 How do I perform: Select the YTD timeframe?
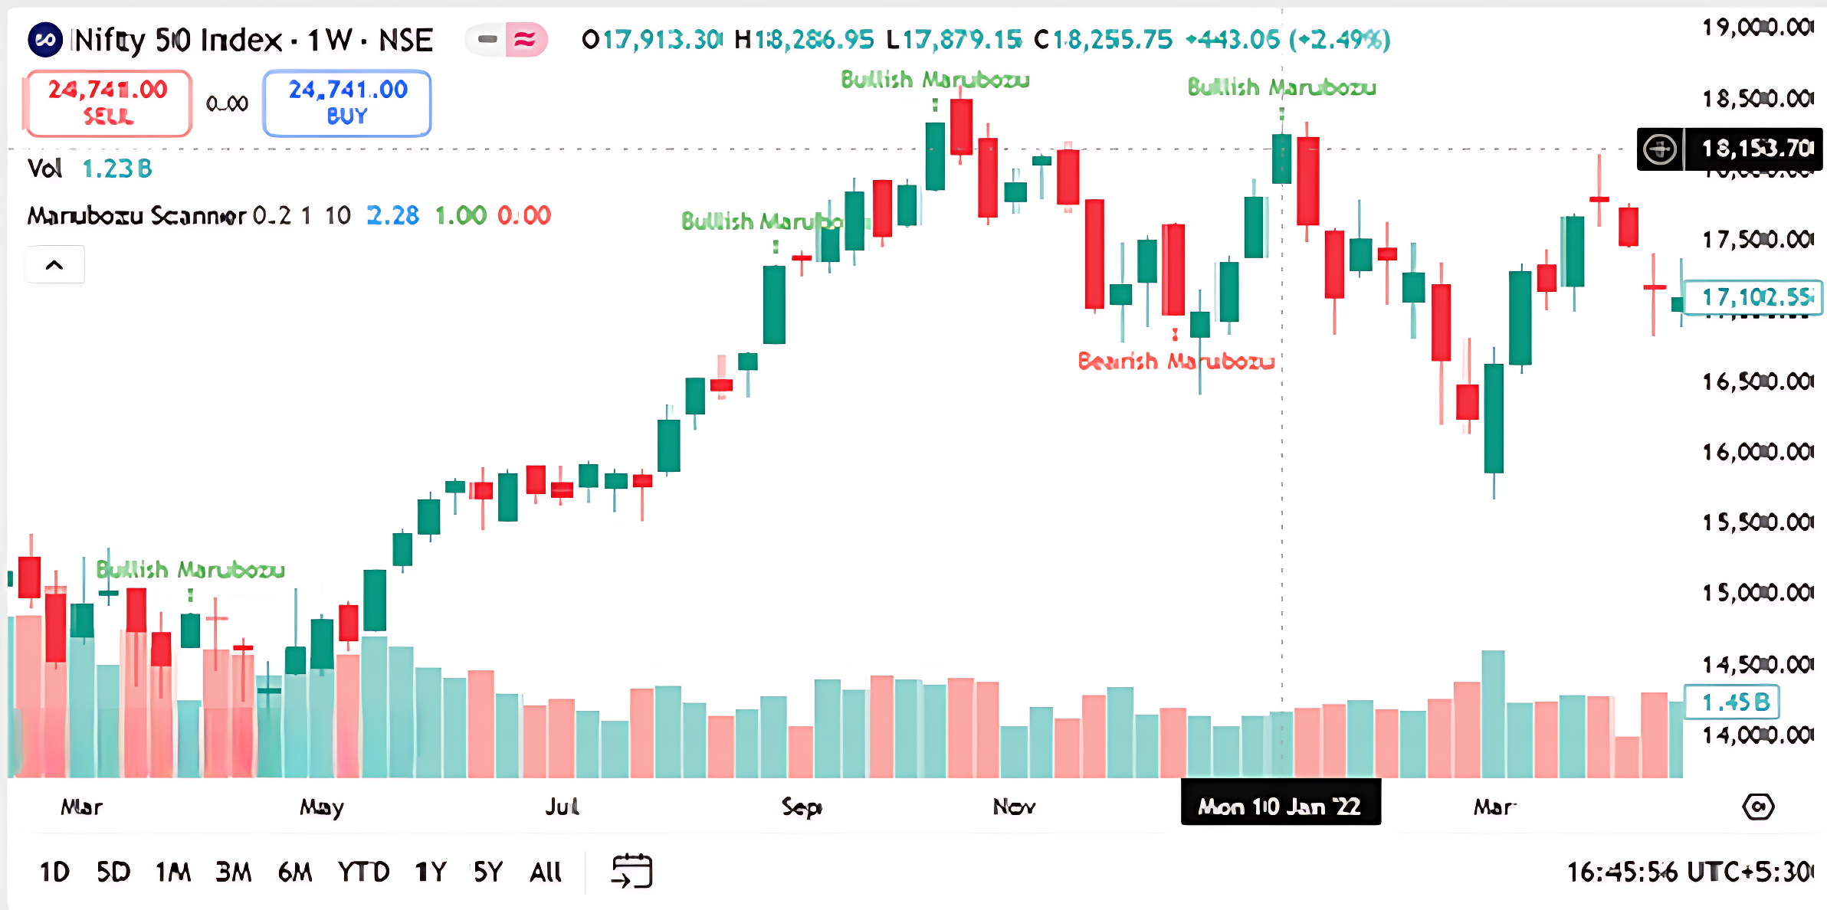[x=366, y=870]
